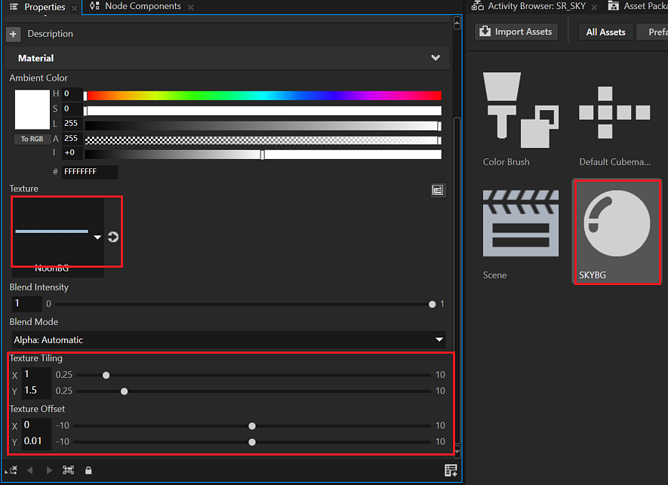Select the All Assets filter
Screen dimensions: 668x485
pos(605,32)
